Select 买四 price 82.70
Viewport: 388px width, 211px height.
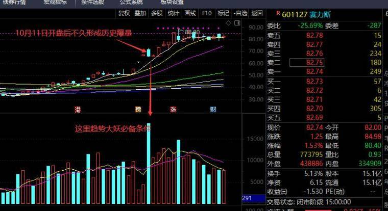[314, 109]
